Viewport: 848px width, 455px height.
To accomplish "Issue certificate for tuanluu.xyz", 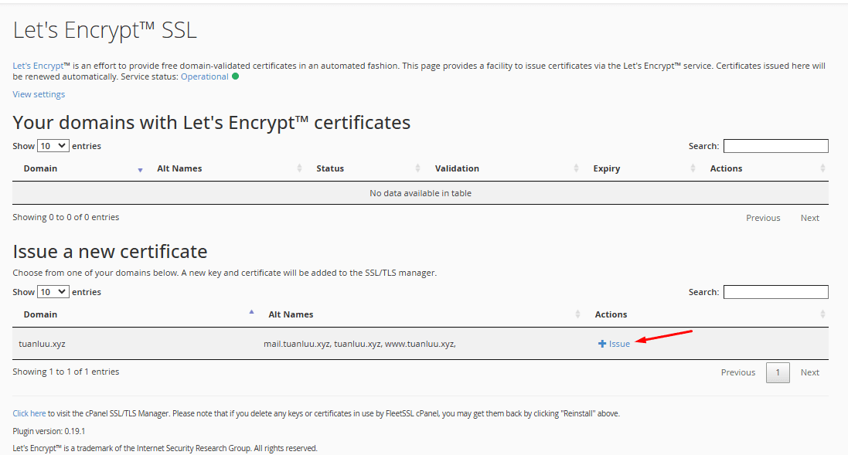I will (615, 344).
